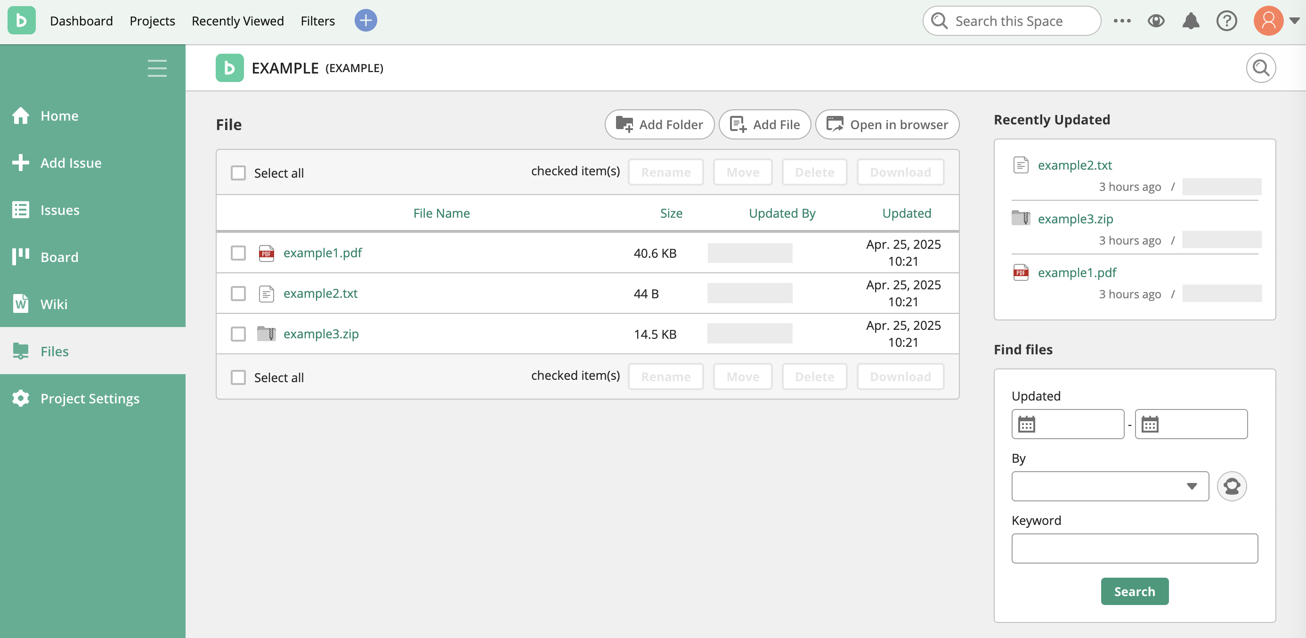
Task: Open Board in sidebar
Action: click(93, 257)
